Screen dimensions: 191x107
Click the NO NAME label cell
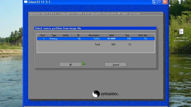(111, 39)
